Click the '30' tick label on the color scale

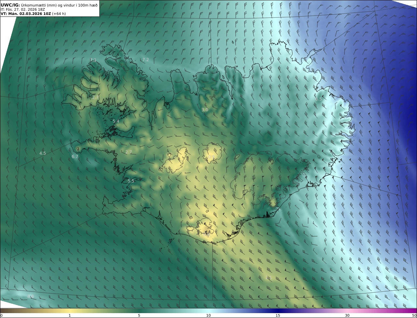coord(347,315)
